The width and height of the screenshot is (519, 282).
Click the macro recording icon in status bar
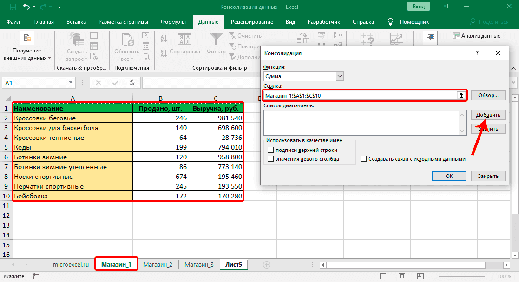[36, 276]
